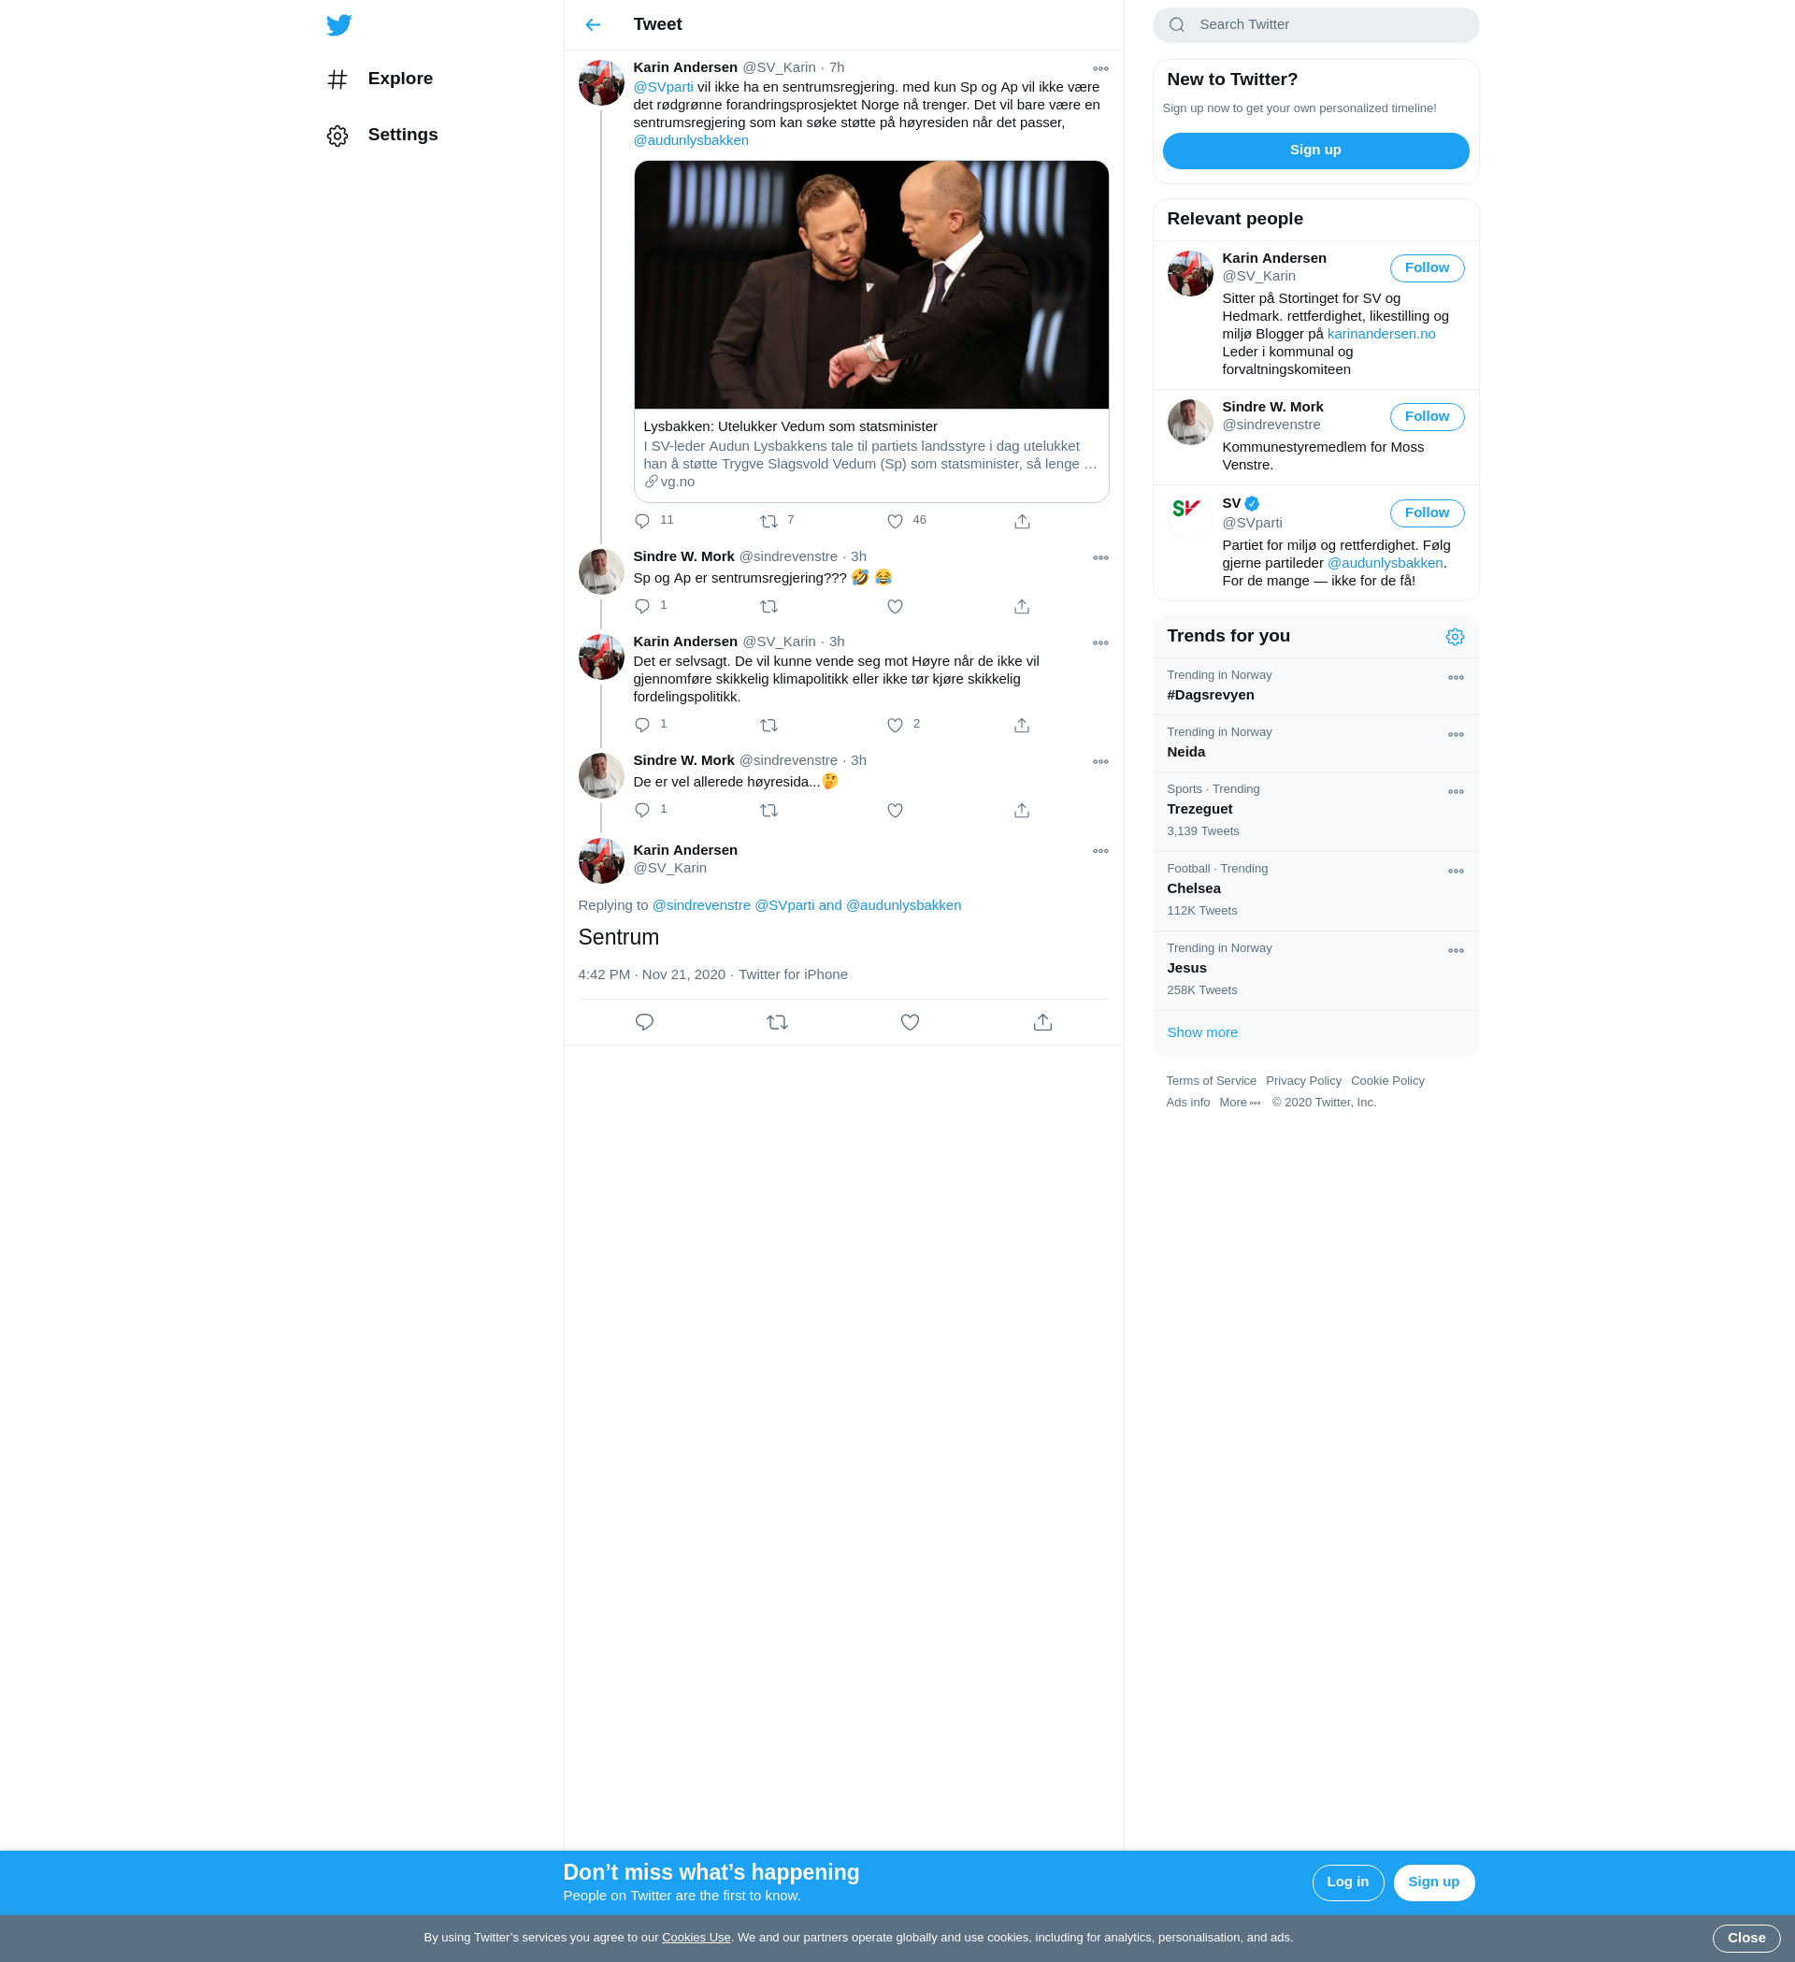Close the cookie notice banner
The width and height of the screenshot is (1795, 1962).
click(1745, 1938)
